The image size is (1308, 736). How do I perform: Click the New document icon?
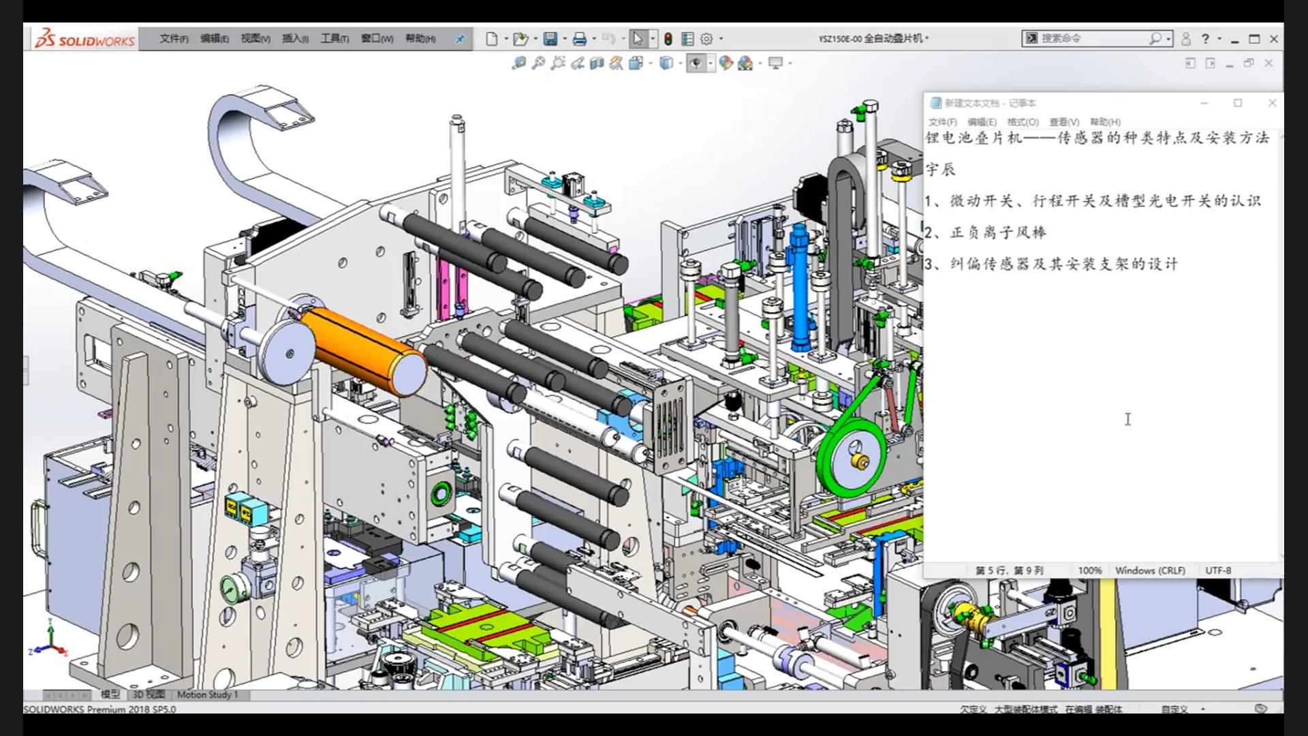[x=491, y=39]
